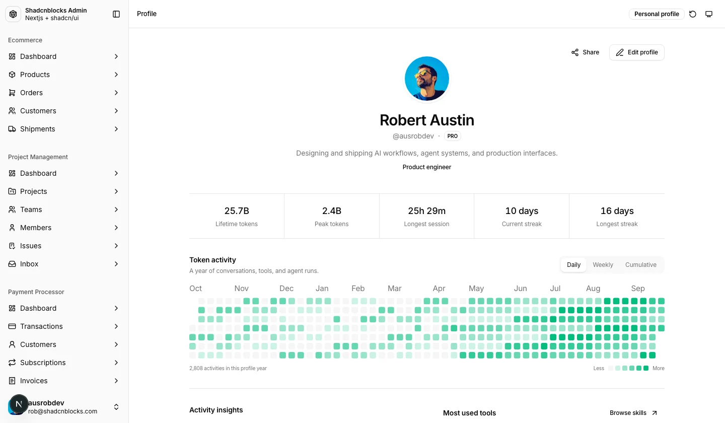Click the PRO badge
The height and width of the screenshot is (423, 725).
tap(453, 136)
